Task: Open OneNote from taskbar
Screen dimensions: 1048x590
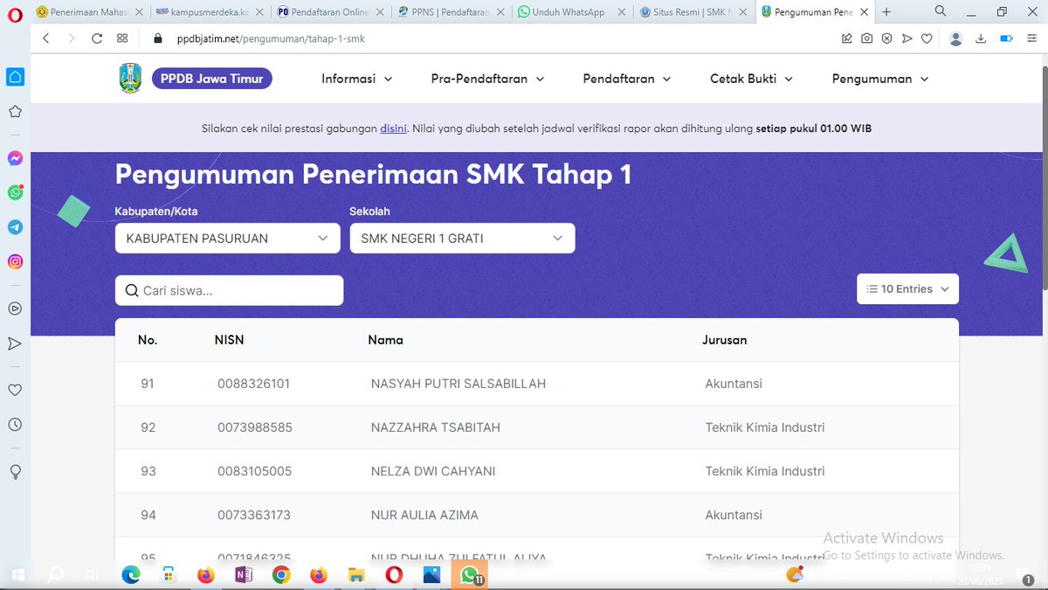Action: (243, 574)
